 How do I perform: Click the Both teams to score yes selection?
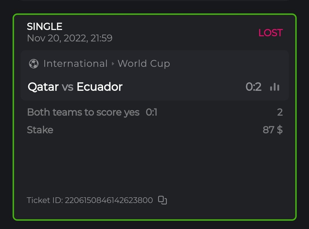[x=83, y=113]
